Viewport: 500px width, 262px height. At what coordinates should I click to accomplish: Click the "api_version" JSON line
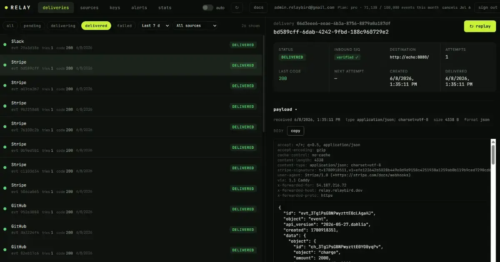[326, 224]
